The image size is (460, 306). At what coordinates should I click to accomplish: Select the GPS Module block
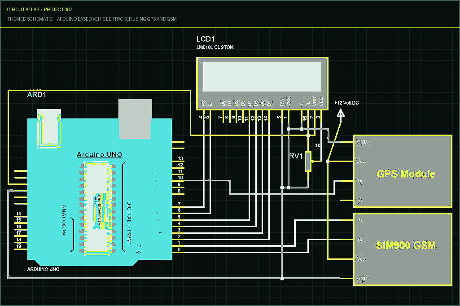(403, 171)
